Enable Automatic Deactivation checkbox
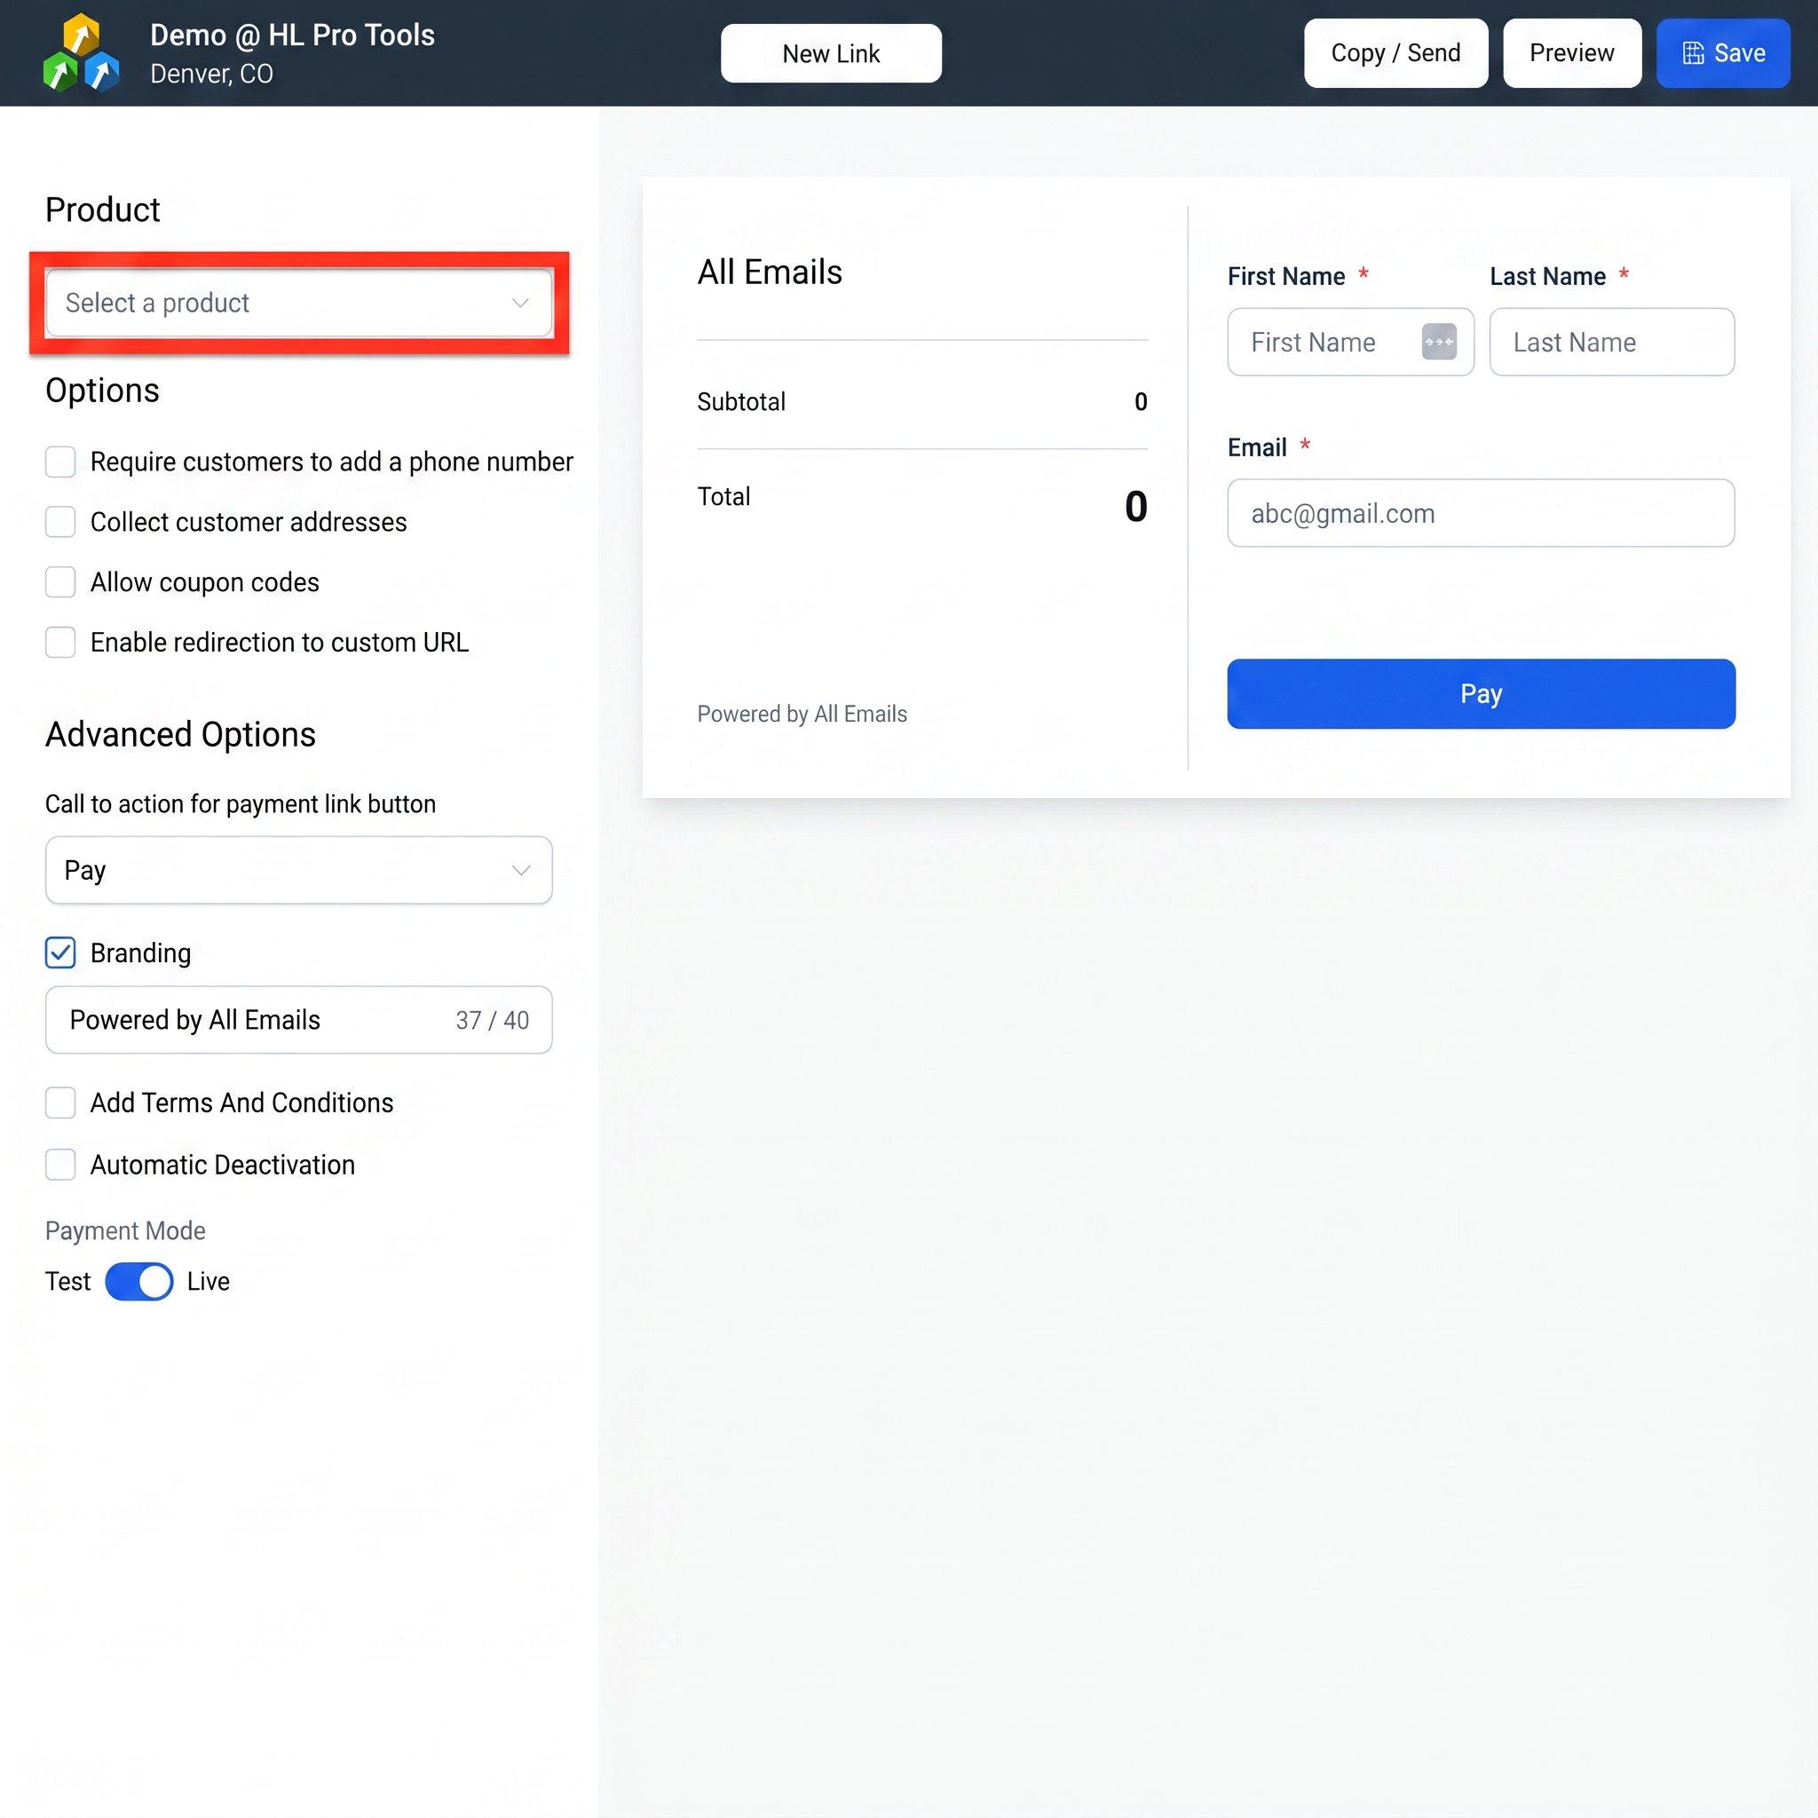1818x1818 pixels. coord(60,1164)
